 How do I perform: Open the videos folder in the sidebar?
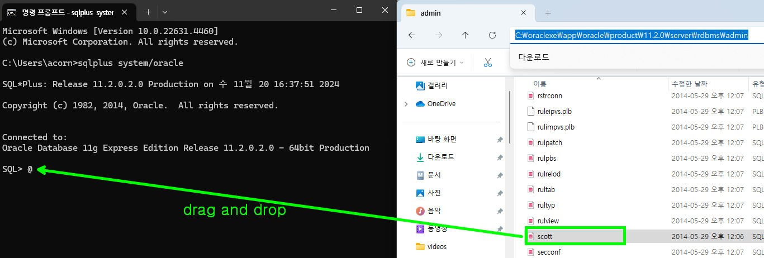pos(431,246)
